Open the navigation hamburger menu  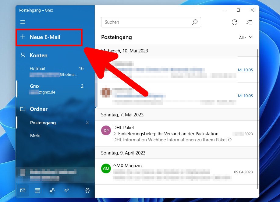(23, 22)
